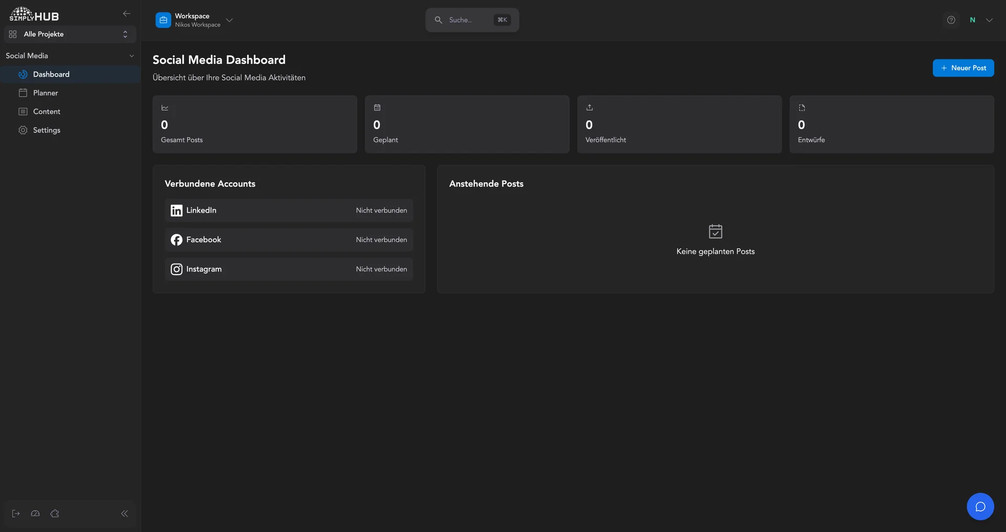Click Nicht verbunden next to Facebook
This screenshot has width=1006, height=532.
tap(381, 240)
